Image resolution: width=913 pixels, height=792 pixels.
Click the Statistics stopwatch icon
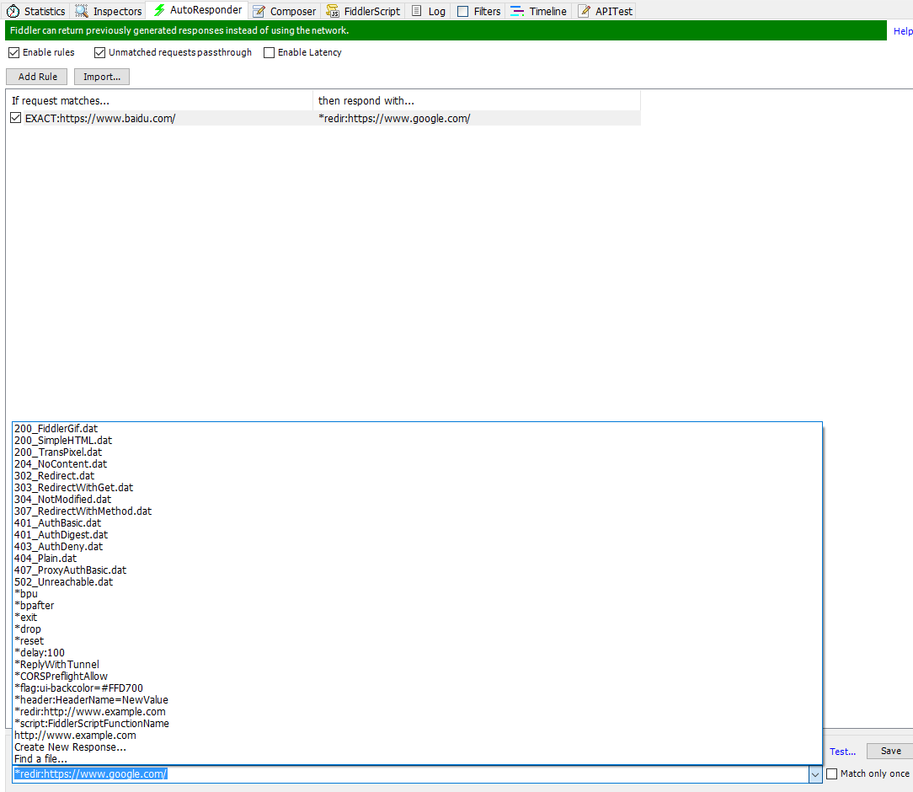click(13, 11)
